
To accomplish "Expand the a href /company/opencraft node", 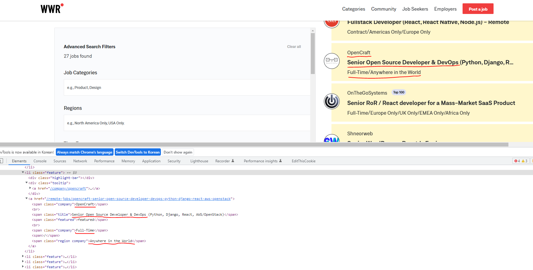I will coord(30,188).
